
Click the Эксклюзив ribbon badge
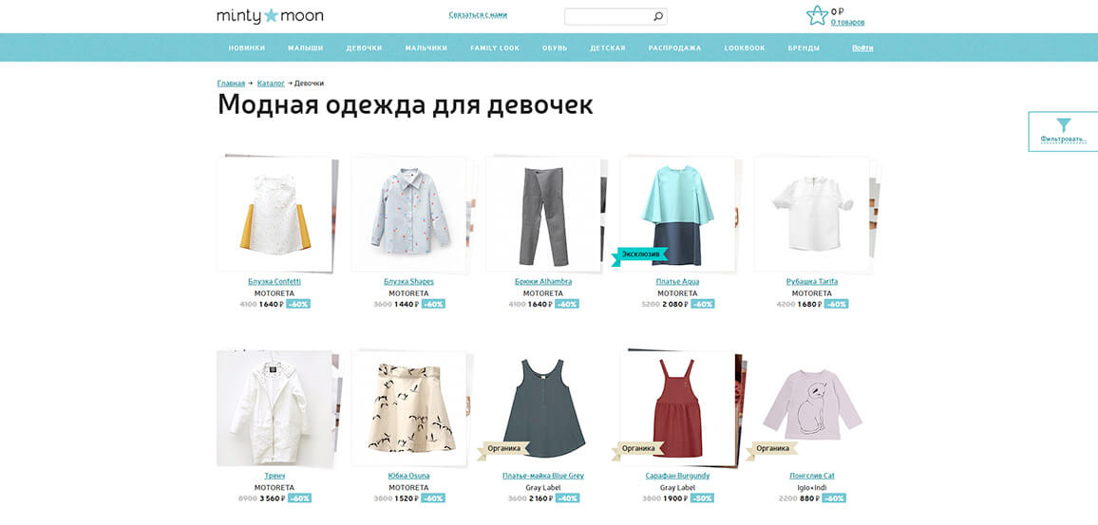click(639, 254)
